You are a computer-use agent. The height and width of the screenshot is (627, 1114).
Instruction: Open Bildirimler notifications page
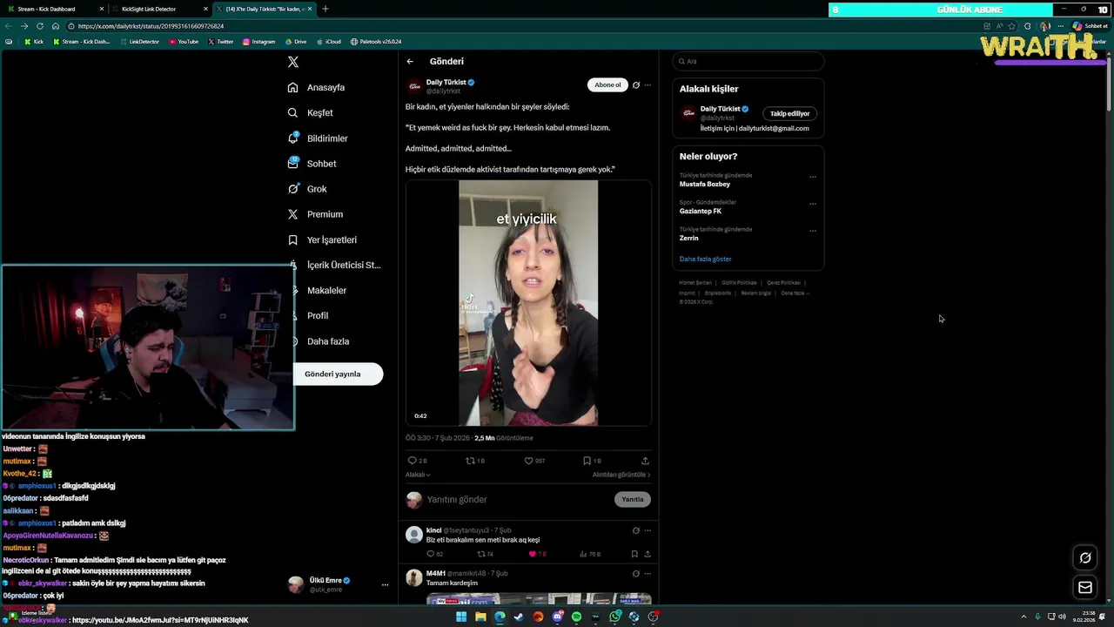click(318, 138)
